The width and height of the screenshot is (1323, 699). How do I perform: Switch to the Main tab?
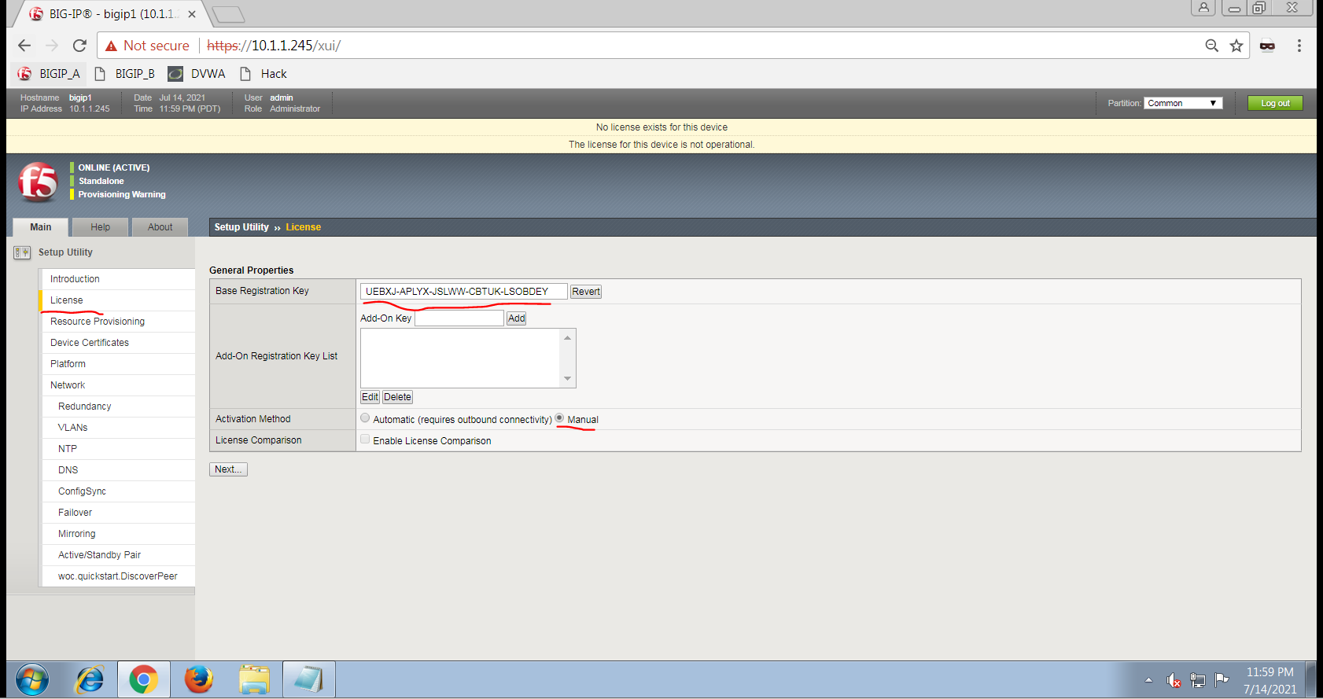click(x=41, y=227)
